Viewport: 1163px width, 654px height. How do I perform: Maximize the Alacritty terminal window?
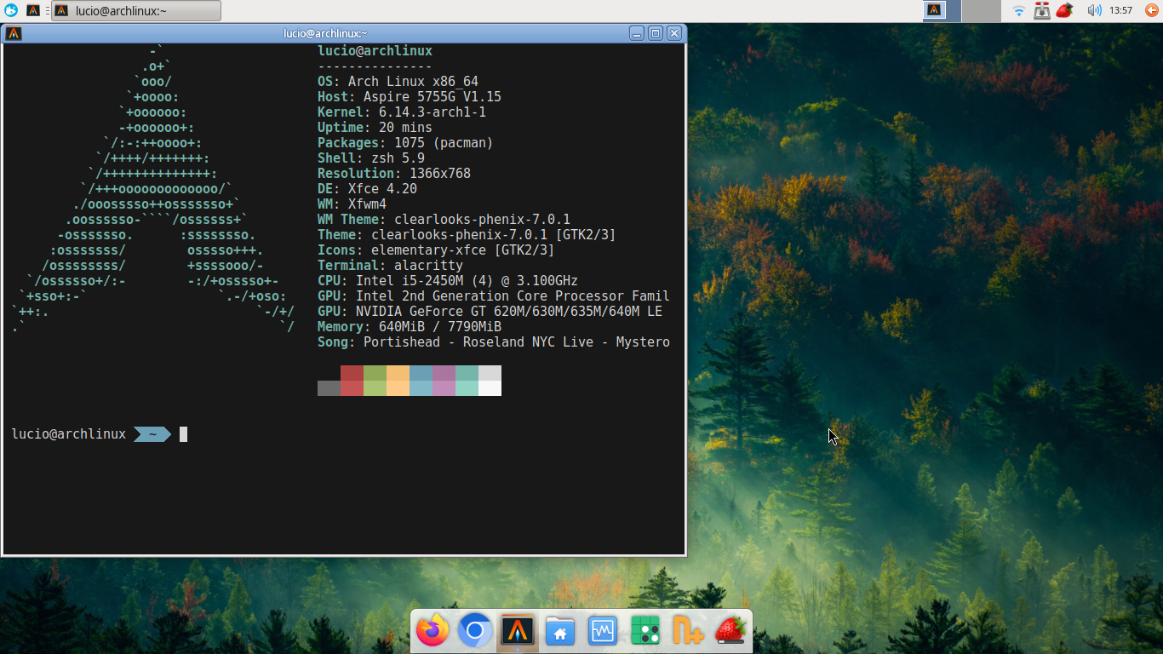tap(656, 33)
